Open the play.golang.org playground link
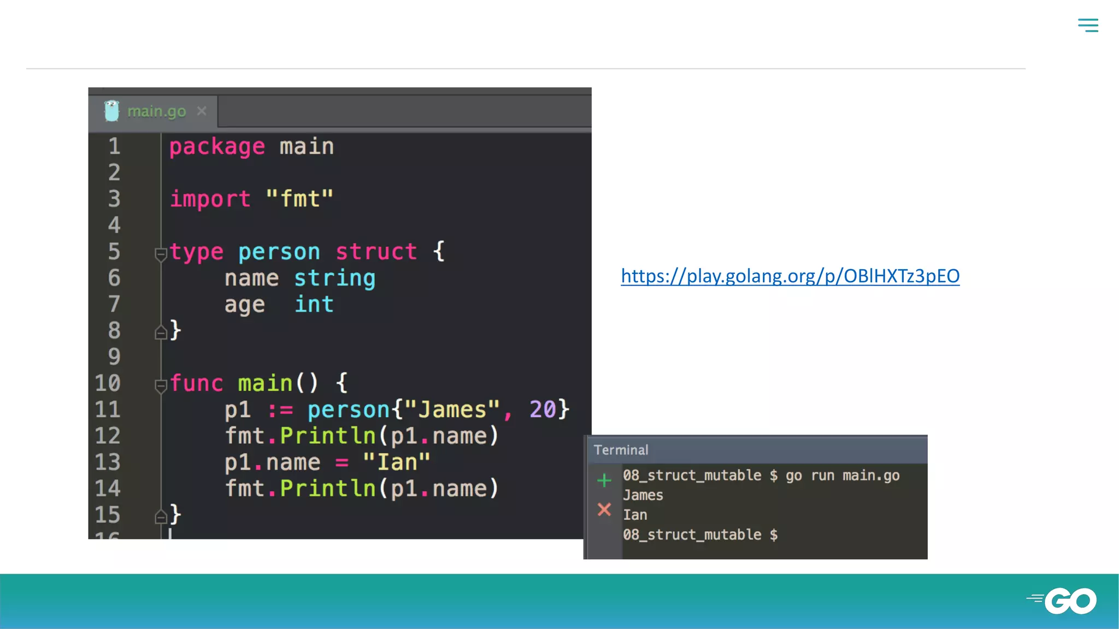 click(x=790, y=276)
